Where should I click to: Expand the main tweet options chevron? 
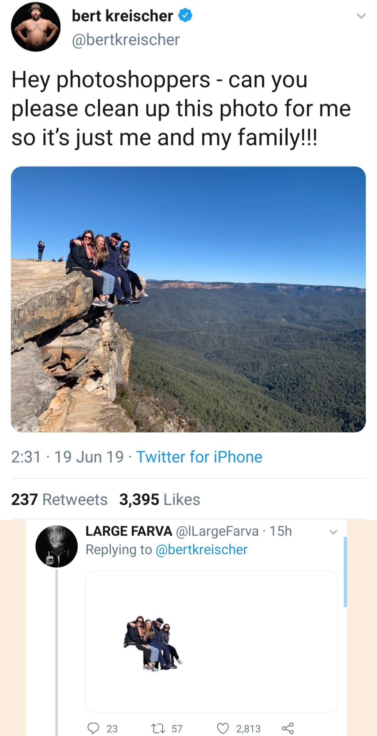coord(361,16)
